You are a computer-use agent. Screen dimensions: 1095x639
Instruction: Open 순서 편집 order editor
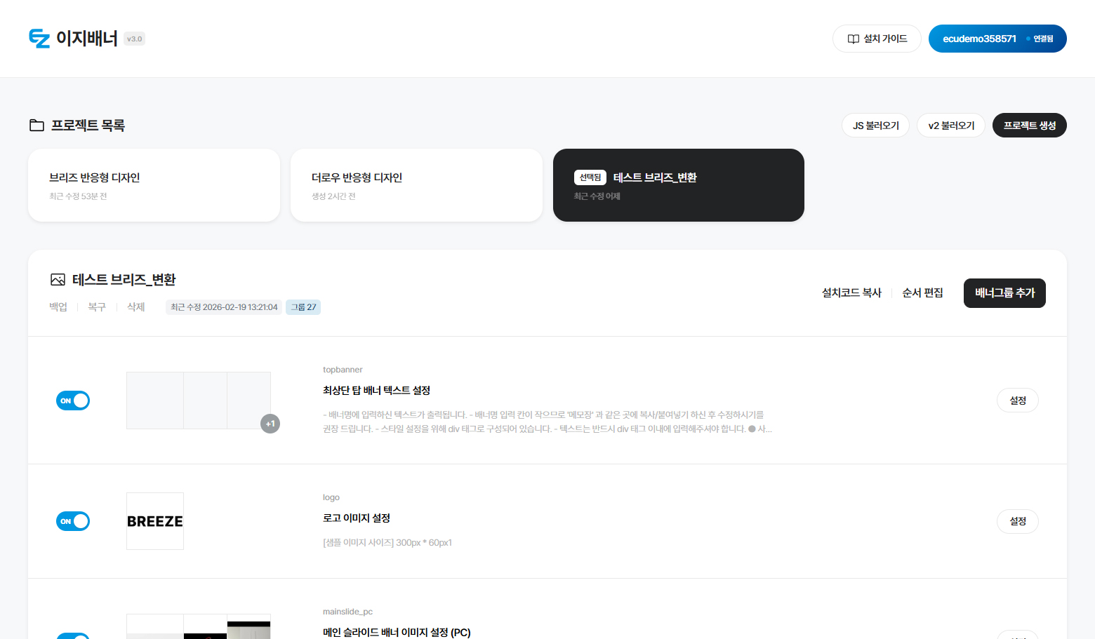tap(922, 293)
